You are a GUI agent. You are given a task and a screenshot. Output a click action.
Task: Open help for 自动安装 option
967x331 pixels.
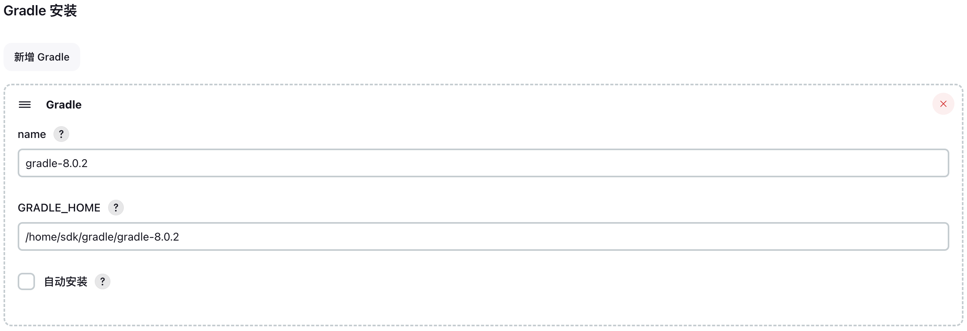[x=103, y=281]
